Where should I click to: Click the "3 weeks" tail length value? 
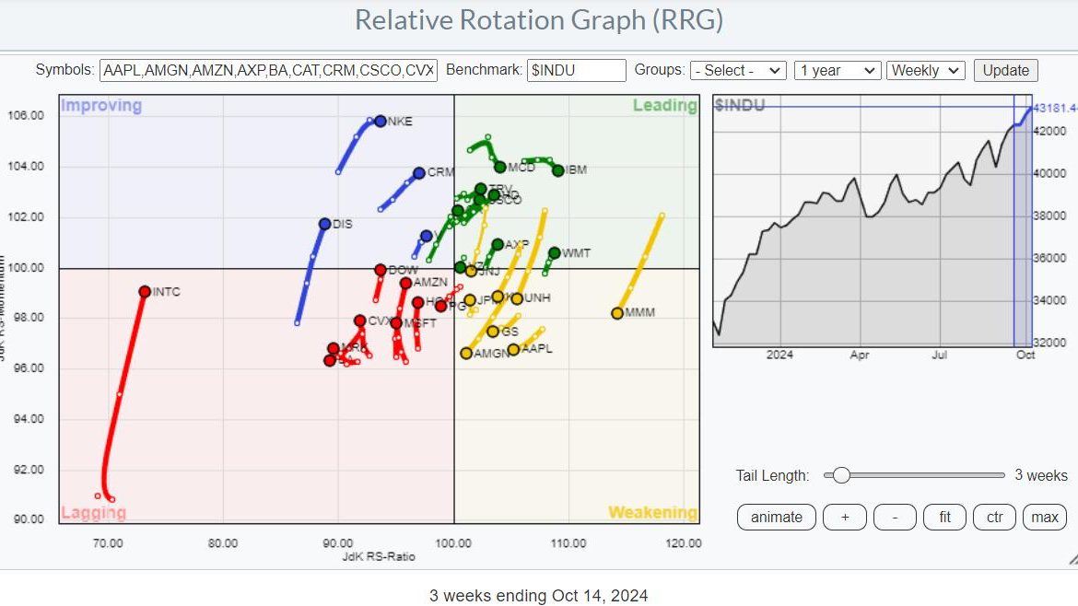coord(1041,475)
